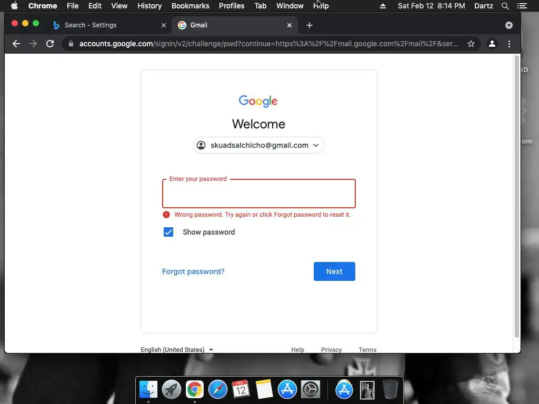This screenshot has height=404, width=539.
Task: Go back with the browser back arrow
Action: (16, 44)
